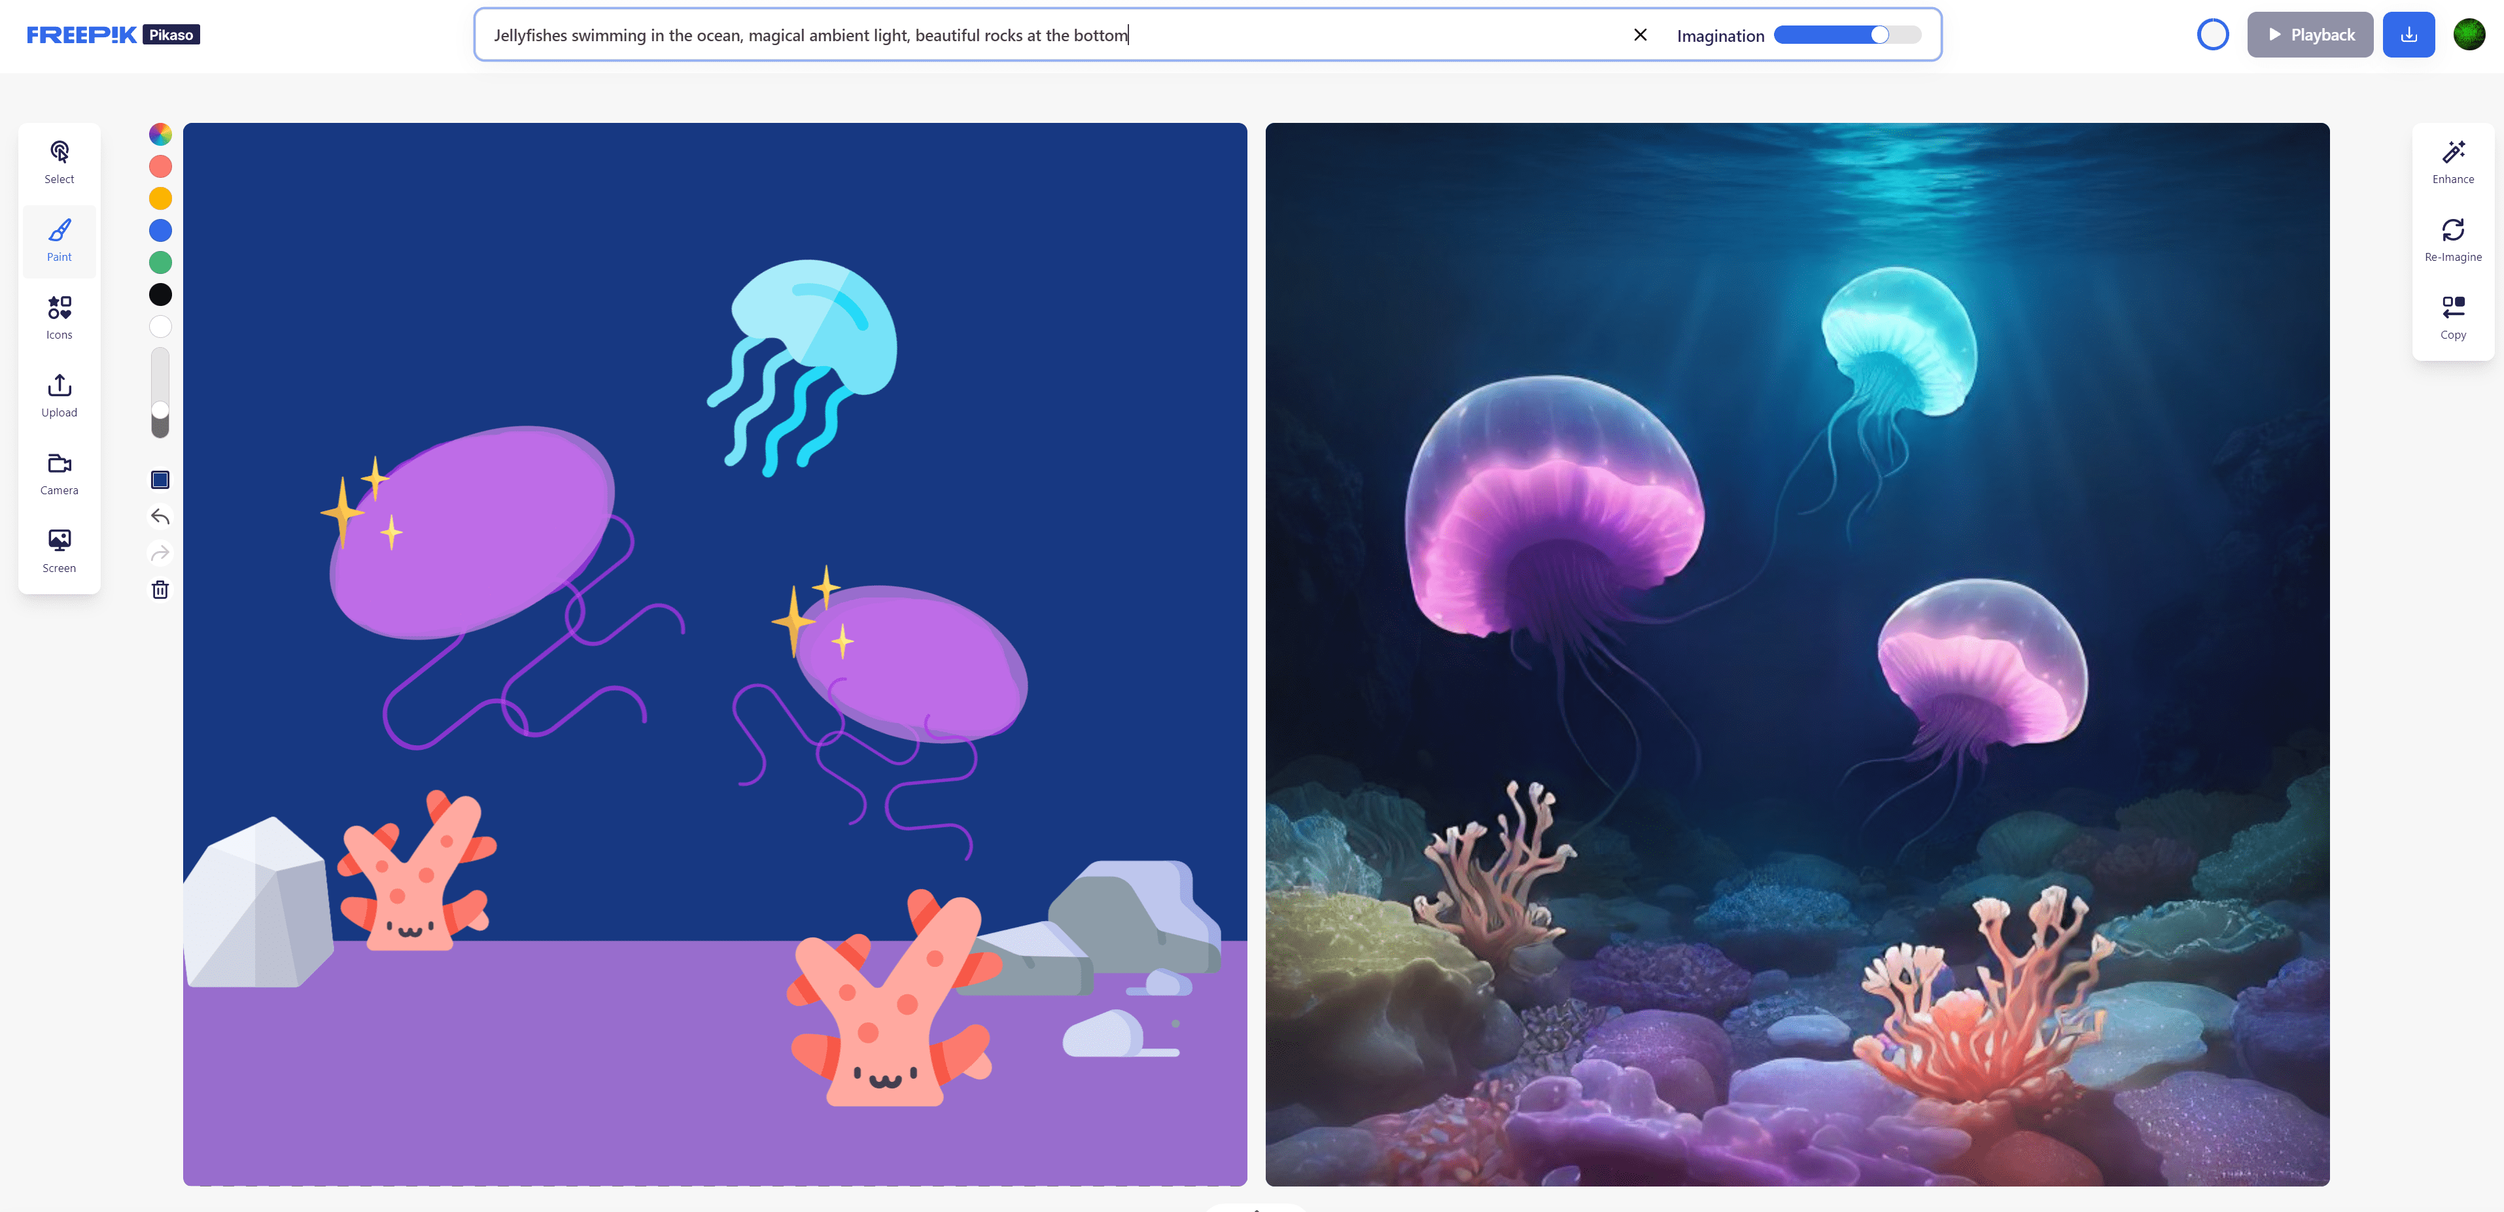Screen dimensions: 2504x1212
Task: Start the Playback of drawing
Action: pos(2310,35)
